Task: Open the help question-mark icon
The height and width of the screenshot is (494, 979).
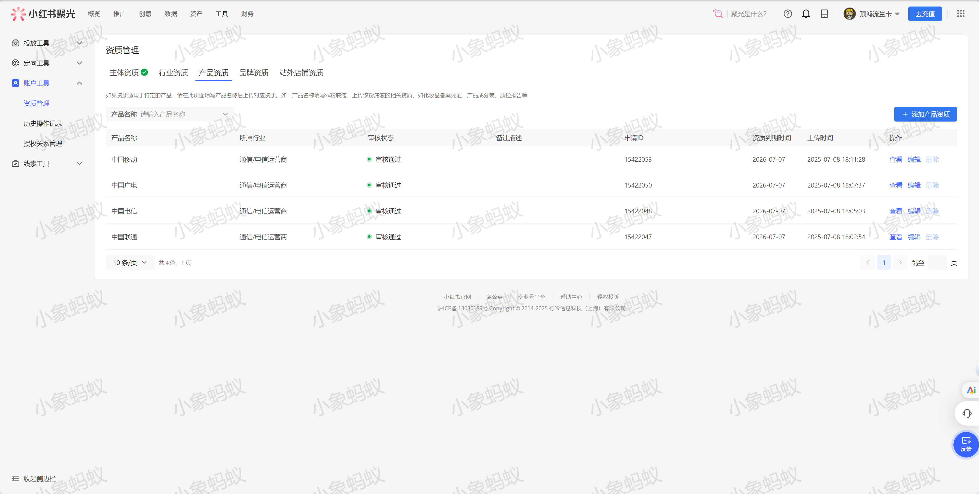Action: click(788, 14)
